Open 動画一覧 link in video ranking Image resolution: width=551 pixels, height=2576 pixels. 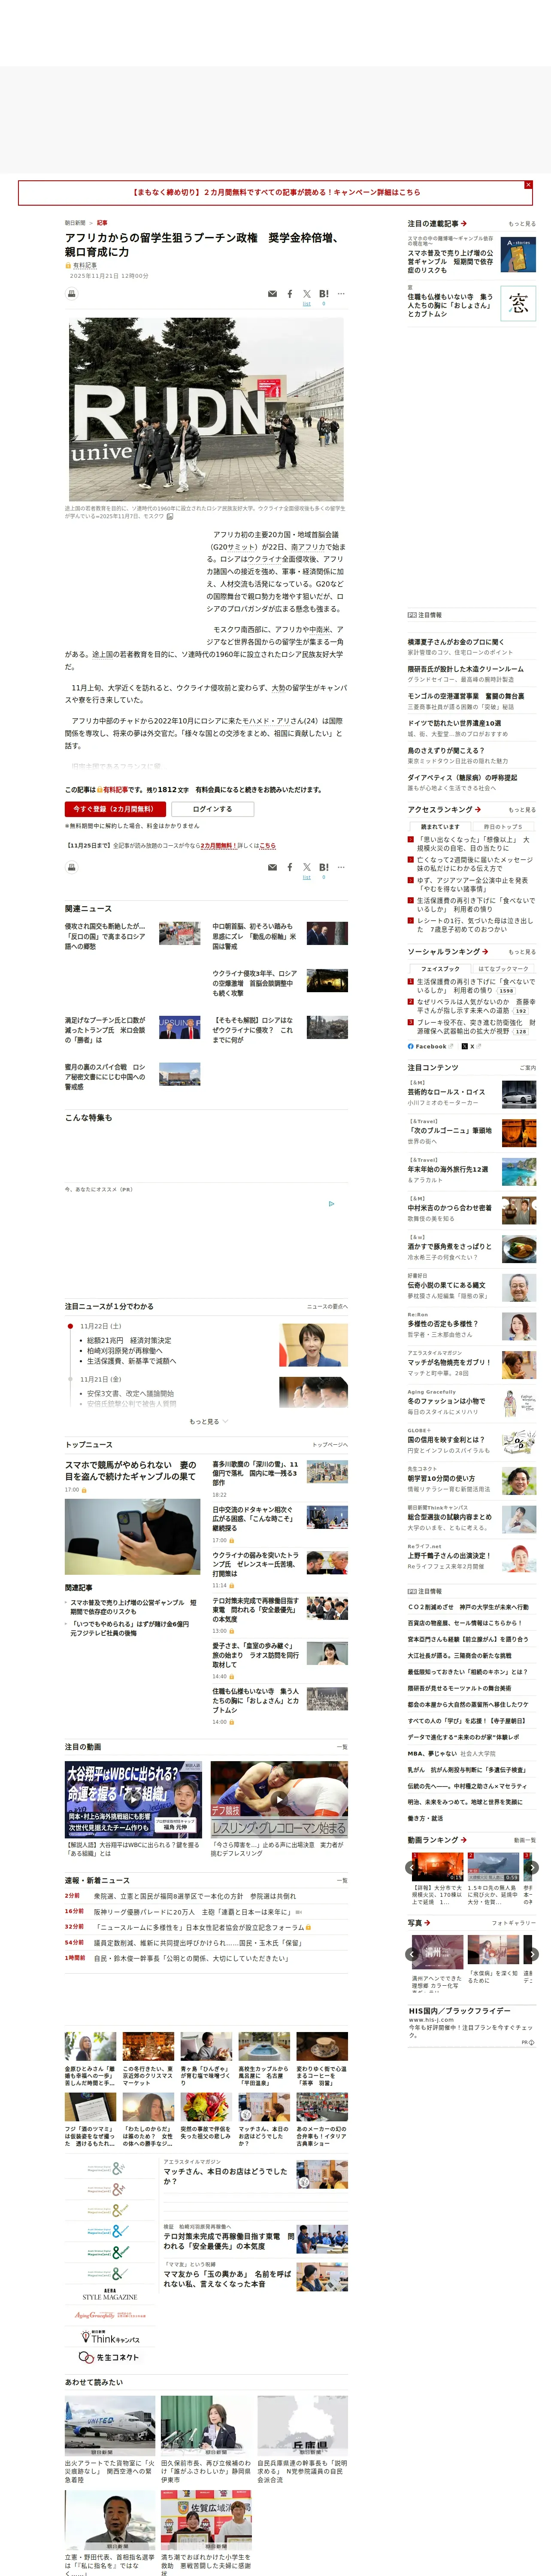(x=524, y=1840)
